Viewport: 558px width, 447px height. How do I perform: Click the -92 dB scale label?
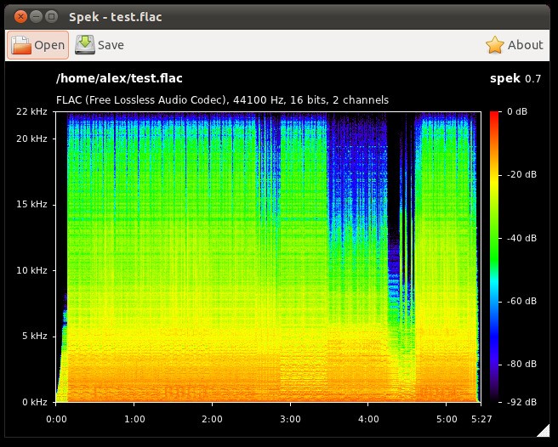click(x=521, y=401)
